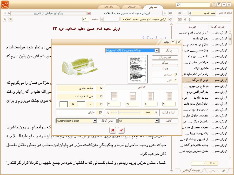This screenshot has height=175, width=234.
Task: Click the double chevron left of the برگهای سیاهی tab
Action: coord(5,13)
